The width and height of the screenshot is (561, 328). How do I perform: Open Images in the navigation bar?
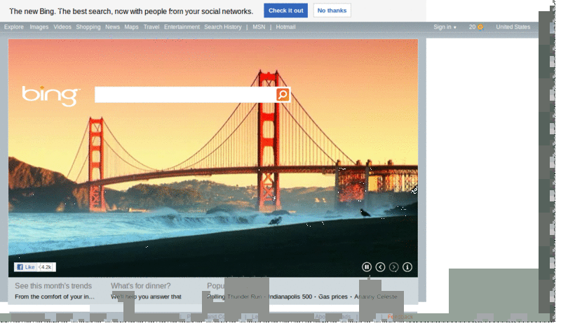click(39, 27)
